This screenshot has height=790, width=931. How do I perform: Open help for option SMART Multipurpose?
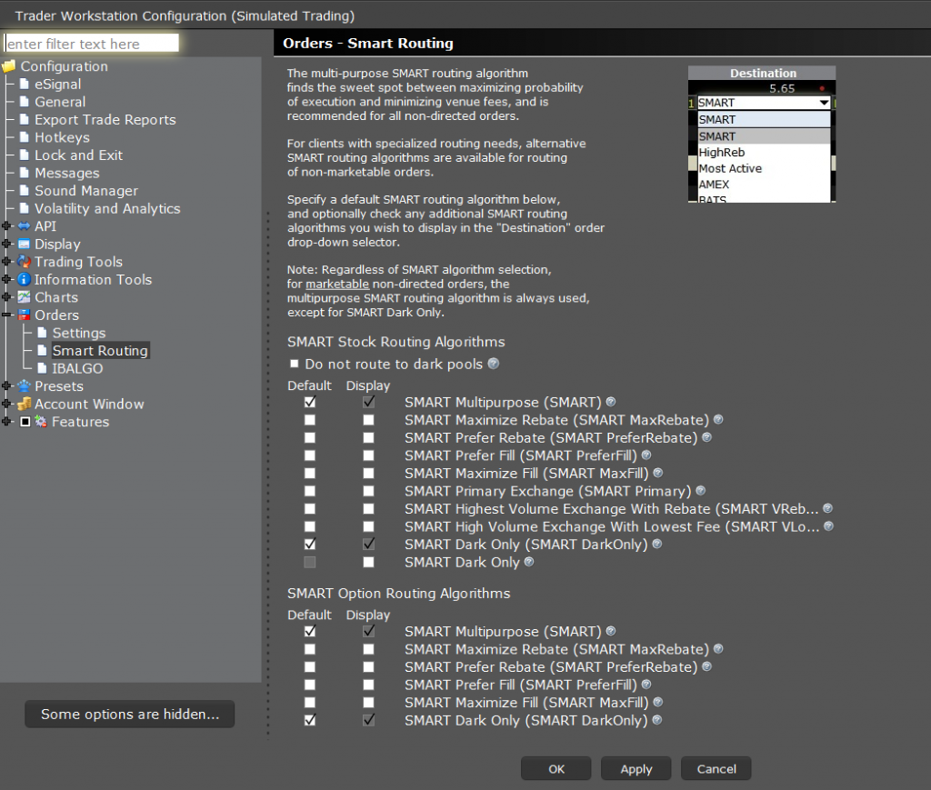(x=611, y=631)
